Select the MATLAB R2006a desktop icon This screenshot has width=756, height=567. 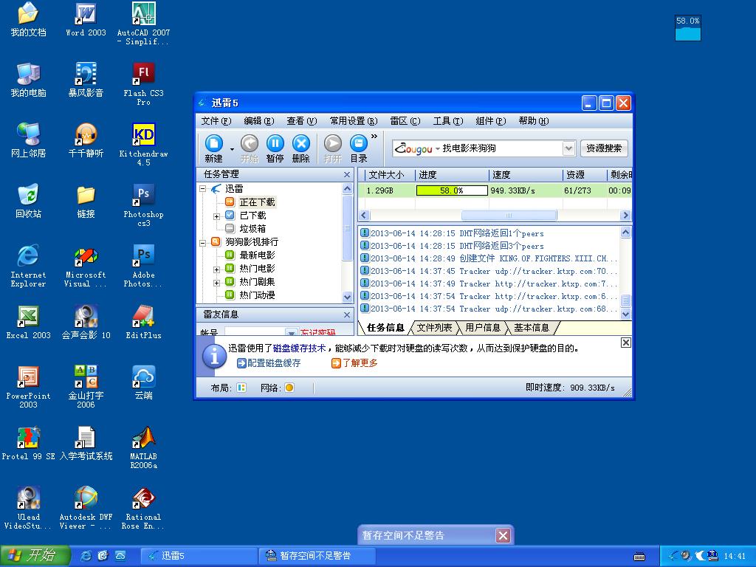pyautogui.click(x=144, y=447)
